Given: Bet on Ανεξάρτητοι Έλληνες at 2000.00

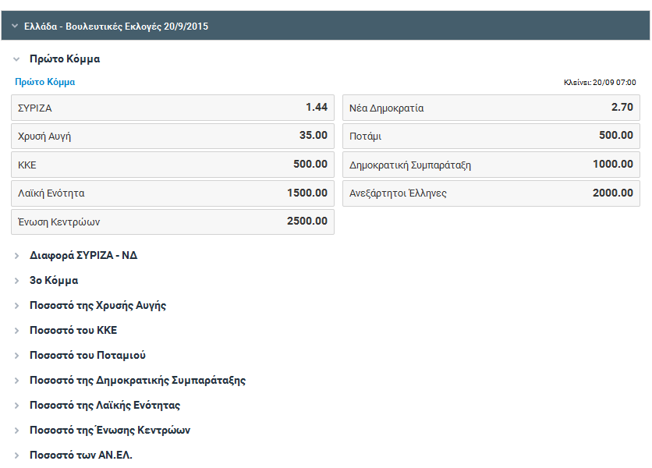Looking at the screenshot, I should coord(491,193).
